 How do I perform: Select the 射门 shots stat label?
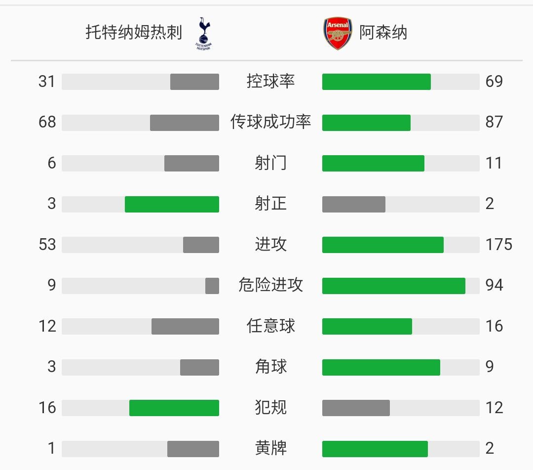click(270, 163)
